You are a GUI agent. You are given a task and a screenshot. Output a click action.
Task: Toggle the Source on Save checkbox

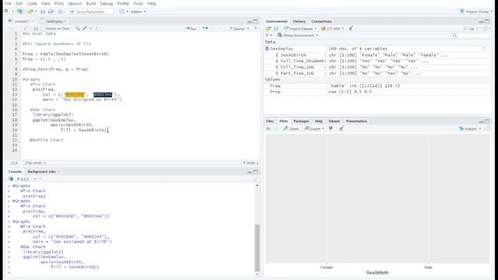pos(43,29)
